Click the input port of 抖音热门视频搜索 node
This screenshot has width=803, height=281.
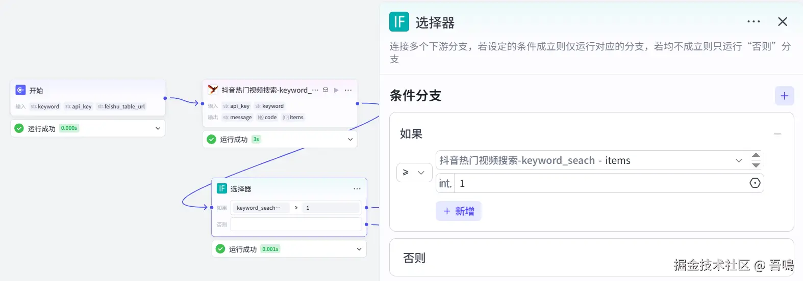[x=203, y=103]
